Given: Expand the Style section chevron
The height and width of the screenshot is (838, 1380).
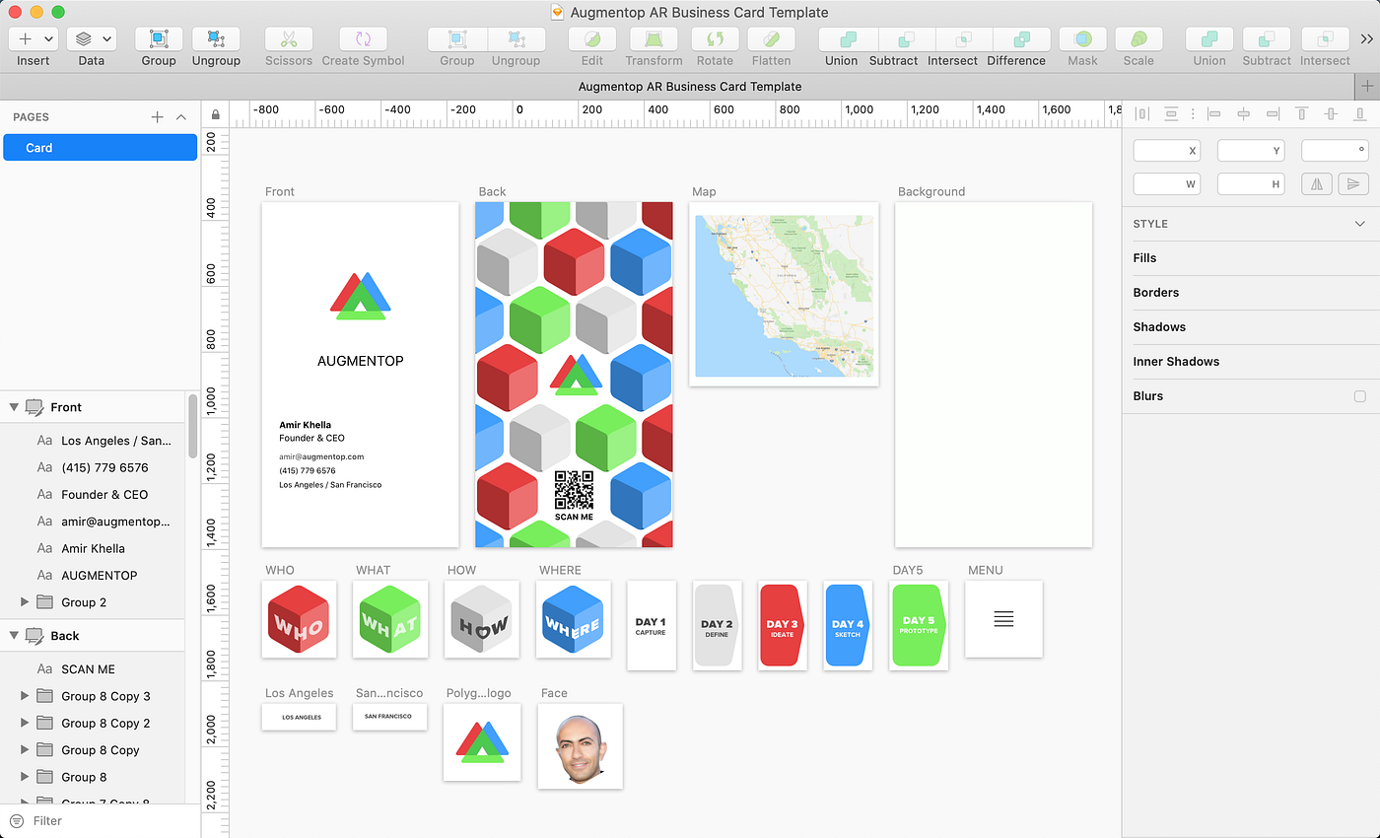Looking at the screenshot, I should (x=1360, y=224).
